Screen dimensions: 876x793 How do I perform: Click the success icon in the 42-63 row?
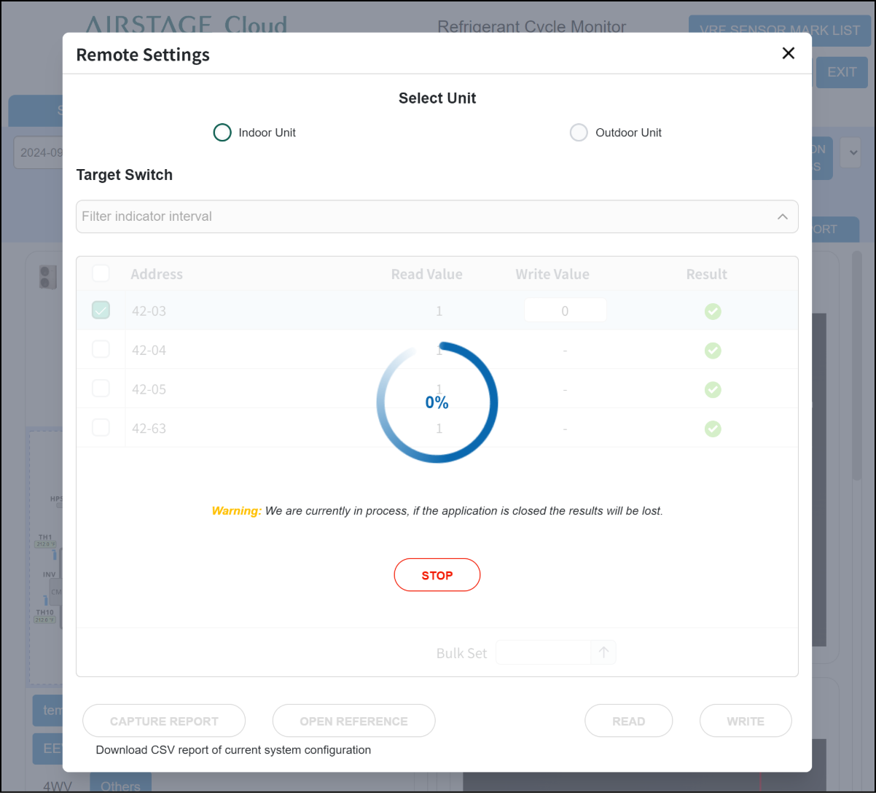click(713, 429)
